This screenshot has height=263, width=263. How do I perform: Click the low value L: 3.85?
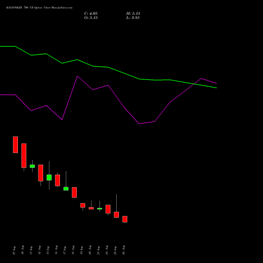tap(133, 18)
